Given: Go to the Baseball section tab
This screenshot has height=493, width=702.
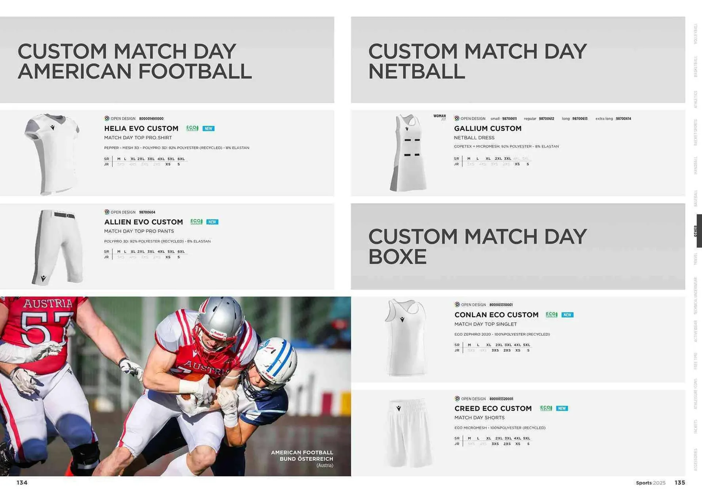Looking at the screenshot, I should click(x=695, y=199).
